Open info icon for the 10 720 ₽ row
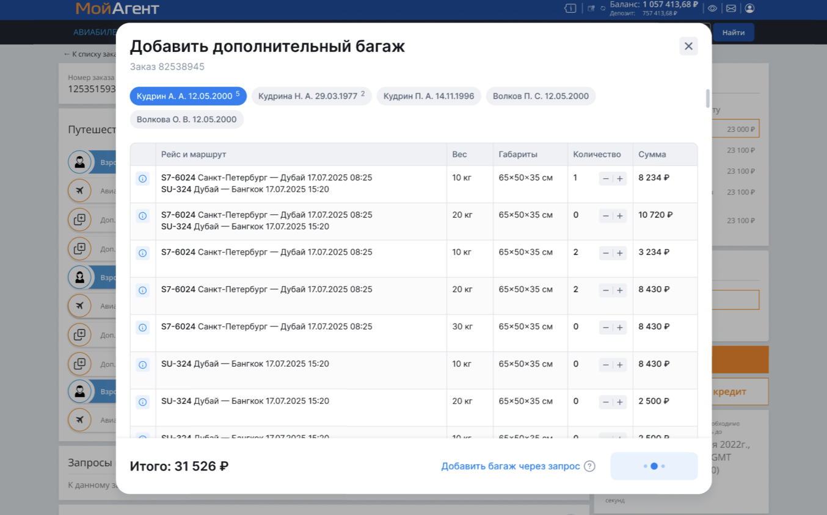The width and height of the screenshot is (827, 515). (x=142, y=216)
